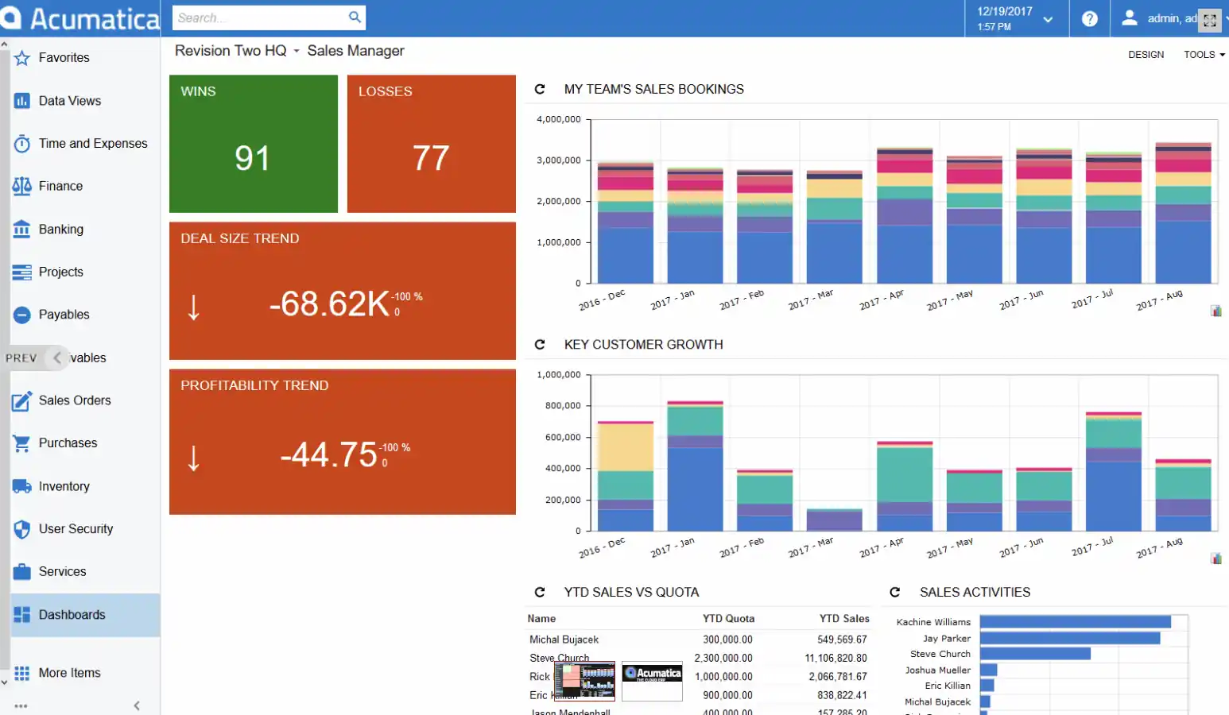Click the Projects icon in sidebar
Image resolution: width=1229 pixels, height=715 pixels.
click(22, 272)
